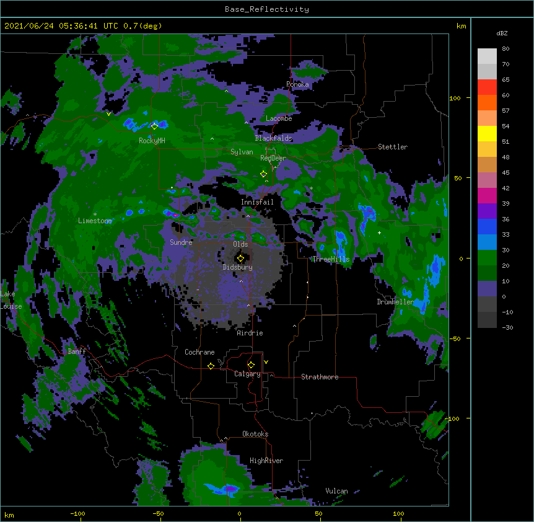534x522 pixels.
Task: Click the Vulcan label
Action: point(336,491)
